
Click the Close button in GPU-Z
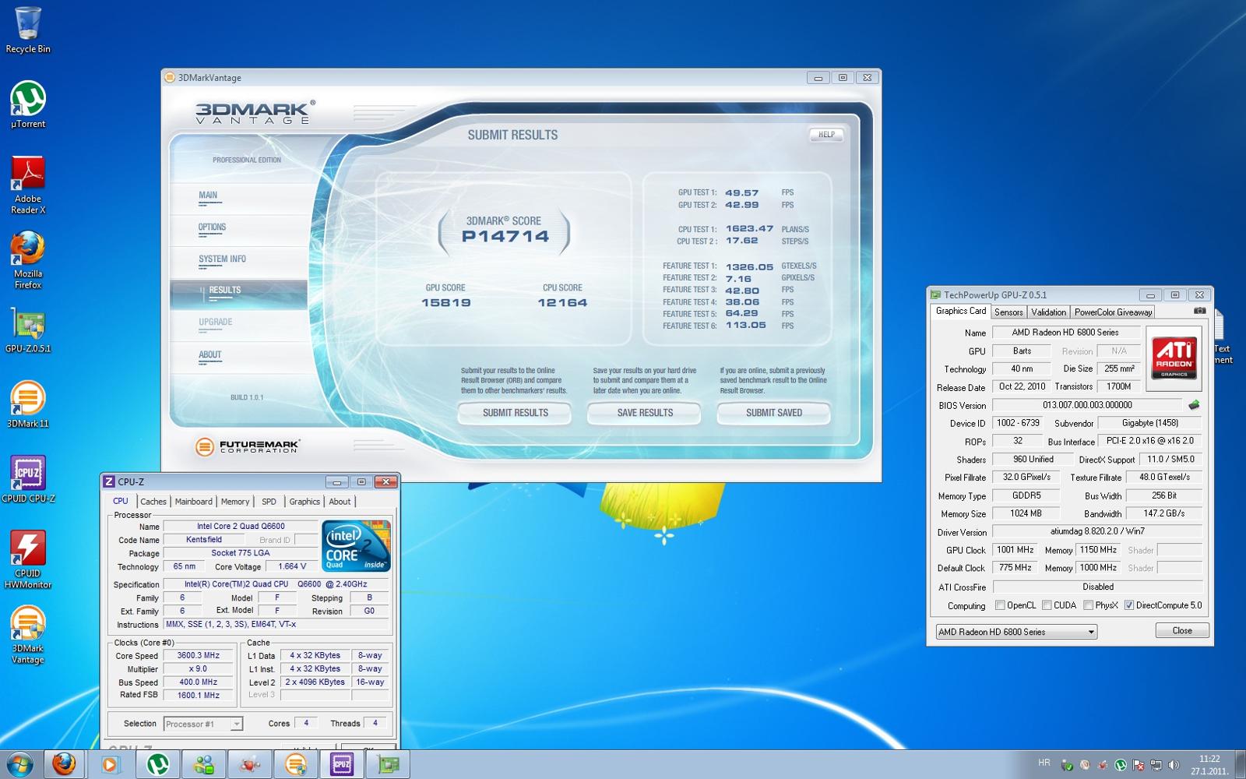pos(1182,631)
